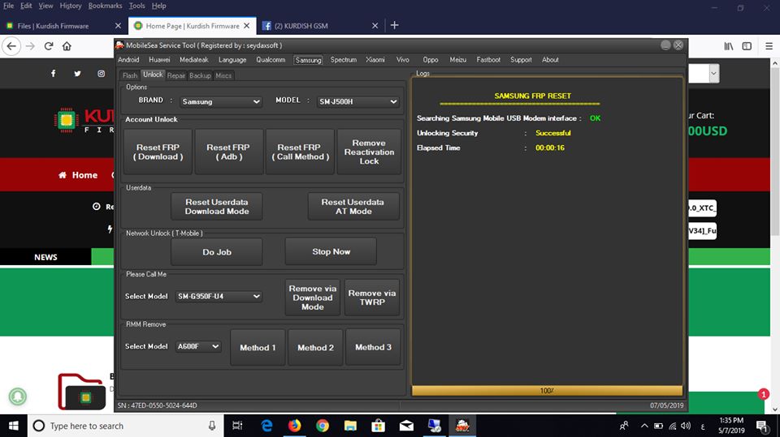Switch to the Repair tab
Image resolution: width=780 pixels, height=437 pixels.
tap(176, 75)
